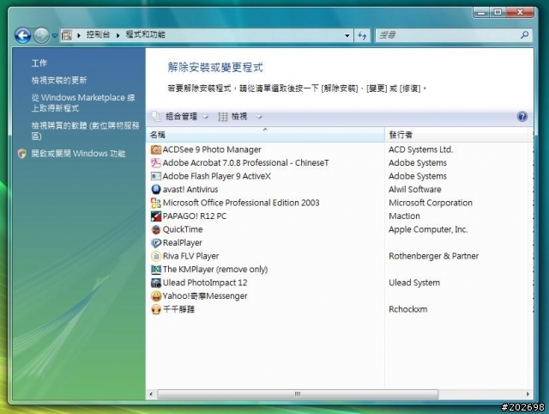The image size is (549, 414).
Task: Click publisher Rothenberger & Partner
Action: tap(433, 256)
